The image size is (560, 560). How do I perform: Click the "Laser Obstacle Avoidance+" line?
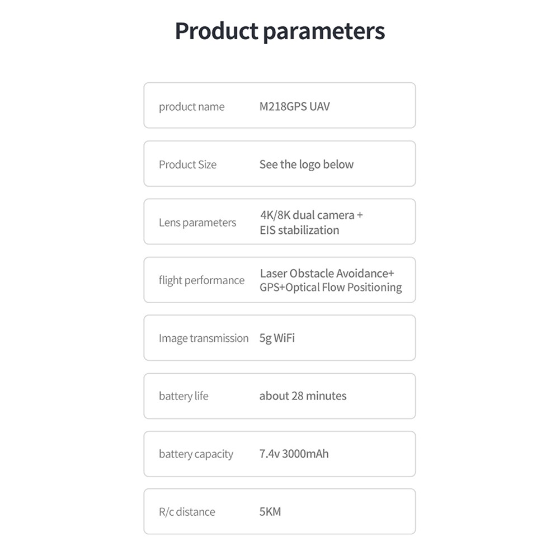(x=327, y=273)
